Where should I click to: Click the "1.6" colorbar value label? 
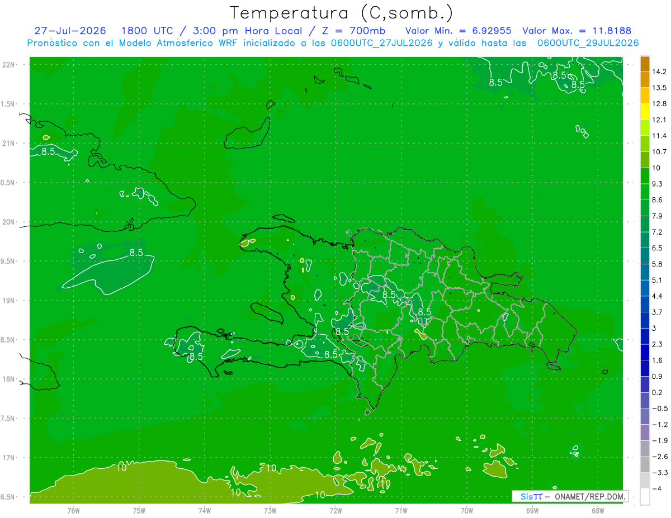pos(658,360)
